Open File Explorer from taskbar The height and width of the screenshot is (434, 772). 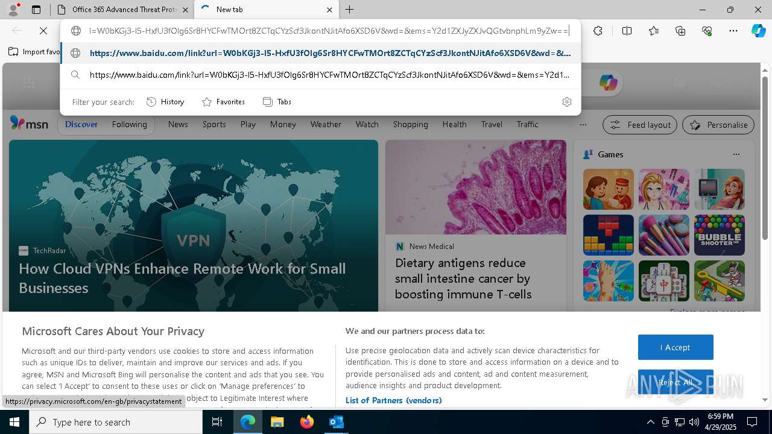coord(277,422)
